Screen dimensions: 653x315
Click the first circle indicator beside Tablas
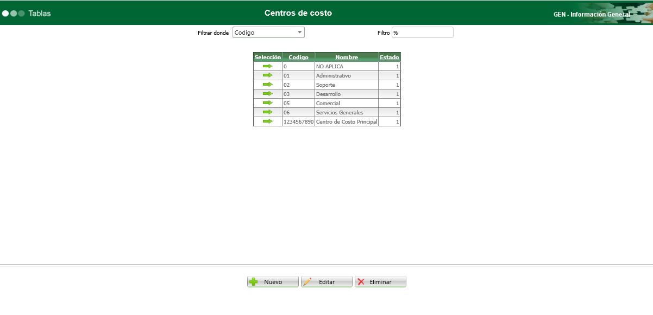point(7,12)
